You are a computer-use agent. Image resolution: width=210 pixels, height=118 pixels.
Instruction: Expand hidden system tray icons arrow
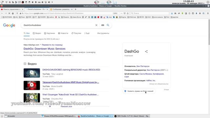tap(52, 2)
